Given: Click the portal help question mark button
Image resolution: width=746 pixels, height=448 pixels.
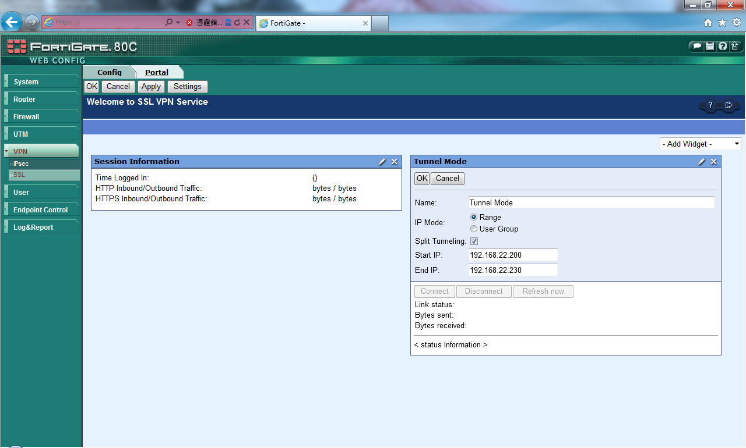Looking at the screenshot, I should [x=710, y=106].
